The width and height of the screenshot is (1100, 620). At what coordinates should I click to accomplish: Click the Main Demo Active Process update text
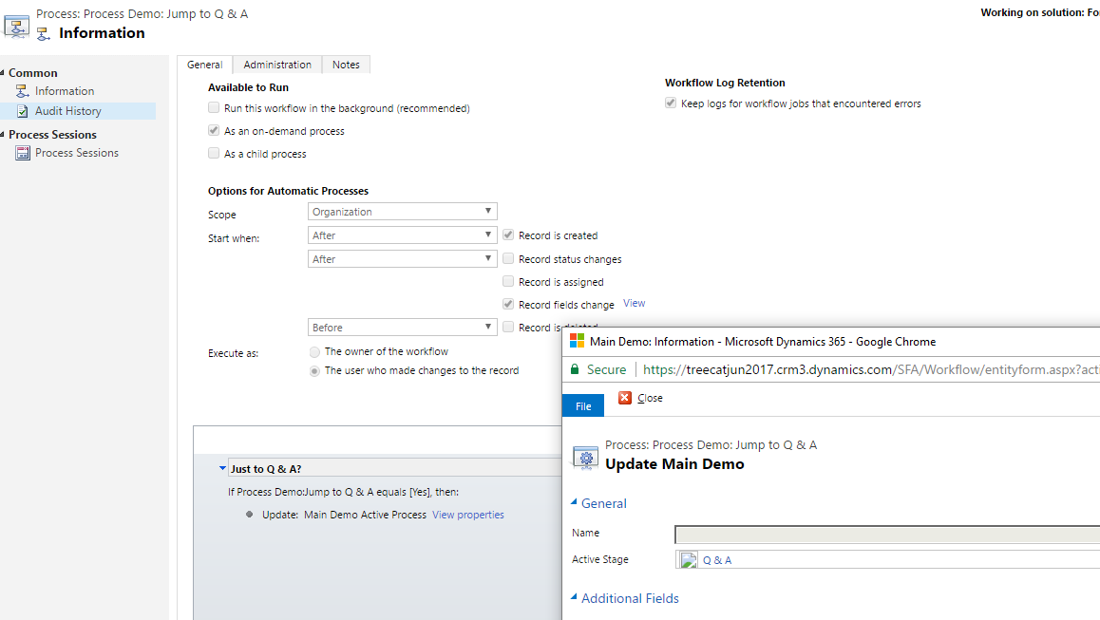[365, 515]
